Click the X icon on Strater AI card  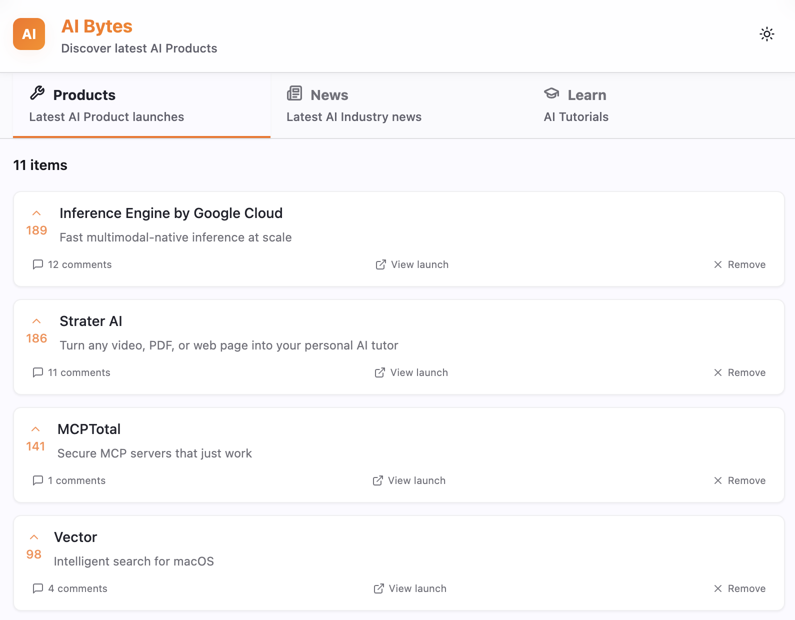click(x=718, y=372)
